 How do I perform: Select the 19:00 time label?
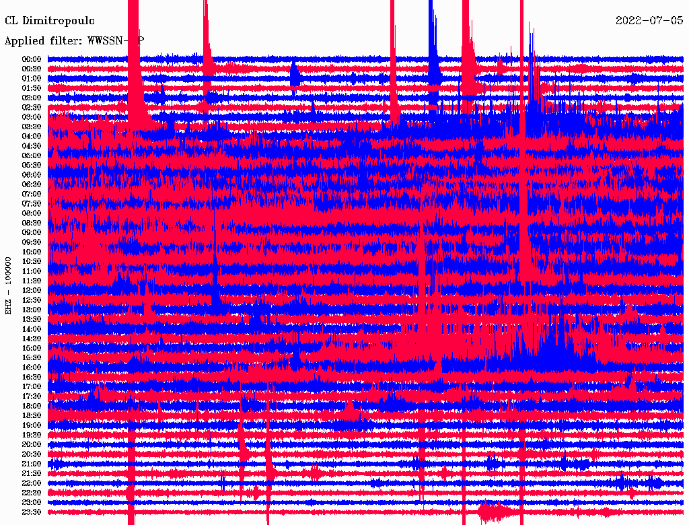pyautogui.click(x=32, y=425)
